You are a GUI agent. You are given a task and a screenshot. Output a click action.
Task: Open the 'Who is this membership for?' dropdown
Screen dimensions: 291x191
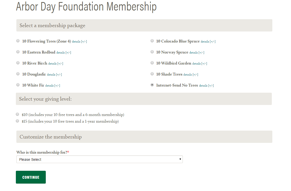tap(99, 160)
